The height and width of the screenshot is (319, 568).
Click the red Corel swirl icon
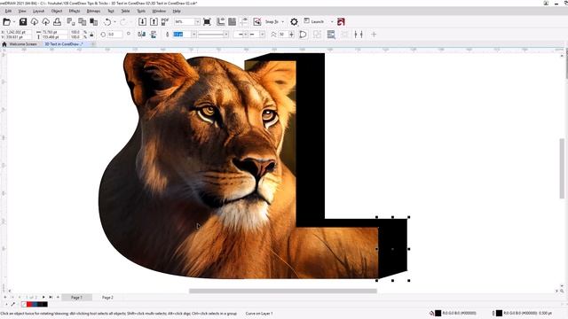(x=341, y=22)
